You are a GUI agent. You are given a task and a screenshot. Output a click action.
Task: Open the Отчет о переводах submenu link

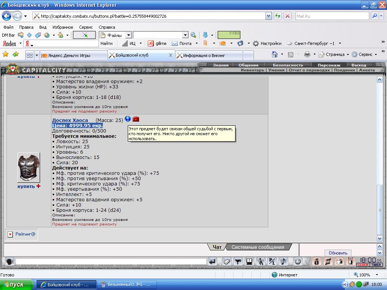pyautogui.click(x=309, y=70)
